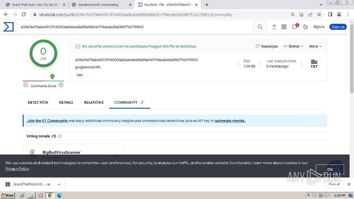Click Chrome icon in taskbar
The width and height of the screenshot is (354, 199).
coord(50,195)
